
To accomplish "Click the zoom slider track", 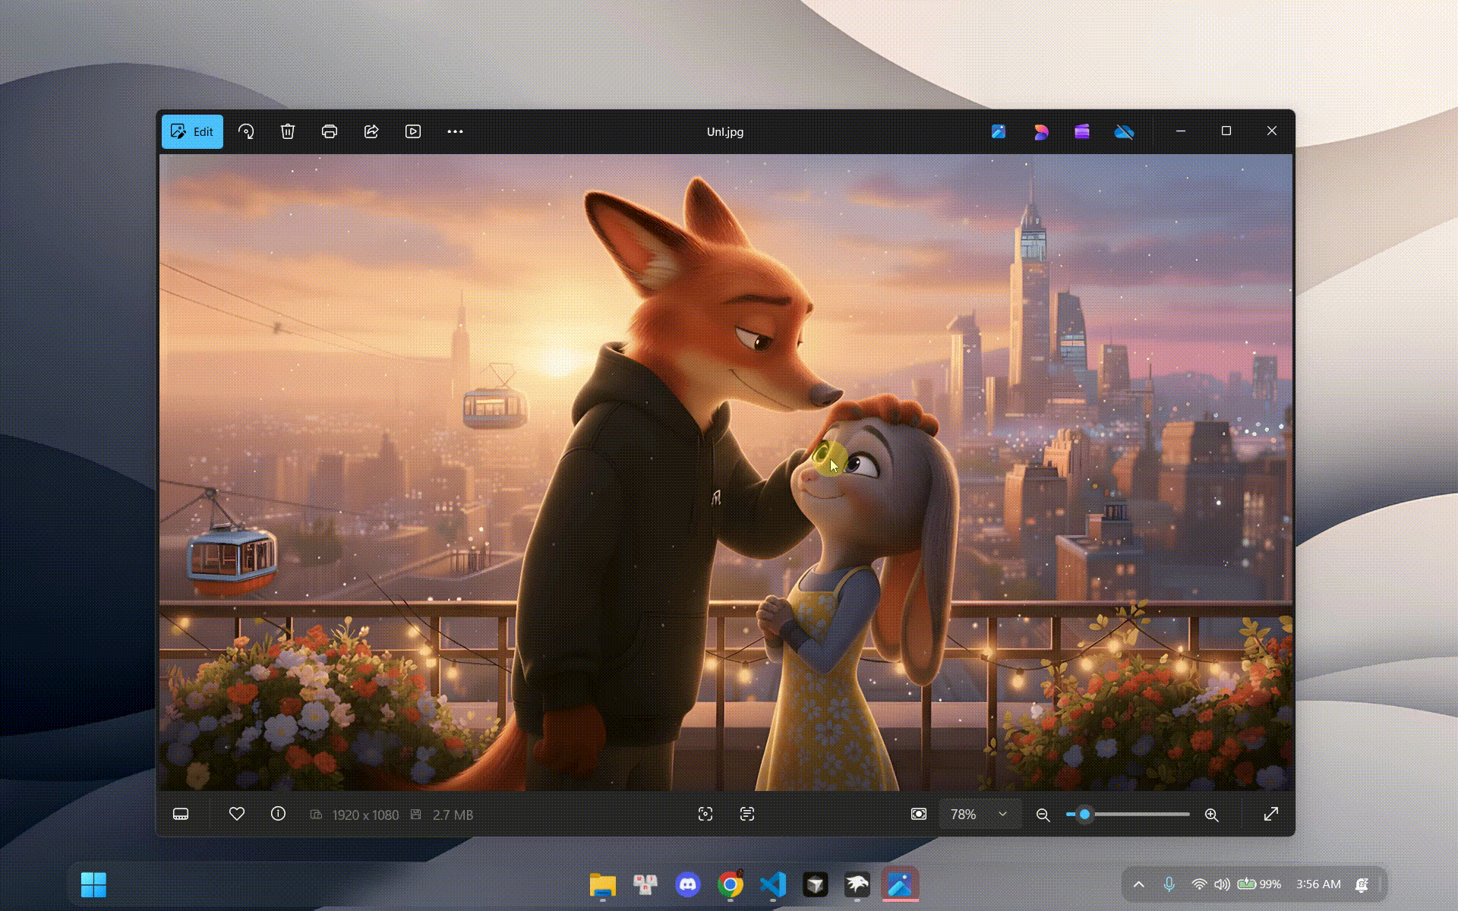I will [1128, 815].
